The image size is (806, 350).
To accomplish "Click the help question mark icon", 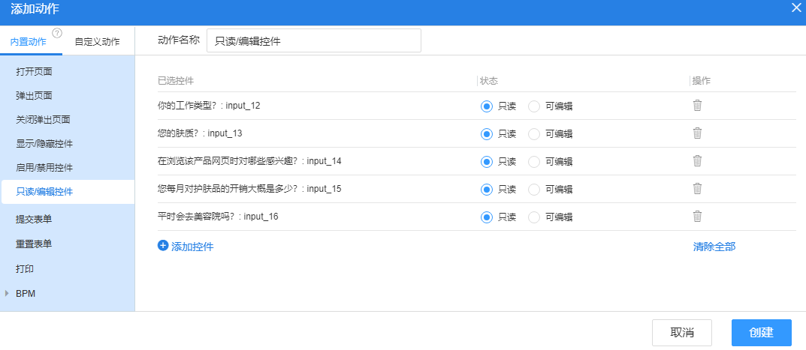I will (57, 33).
